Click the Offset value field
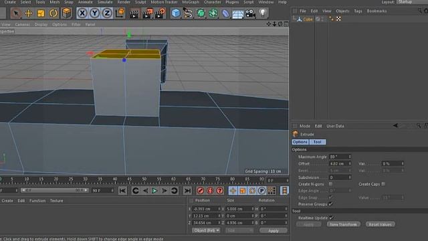The width and height of the screenshot is (428, 241). coord(340,163)
